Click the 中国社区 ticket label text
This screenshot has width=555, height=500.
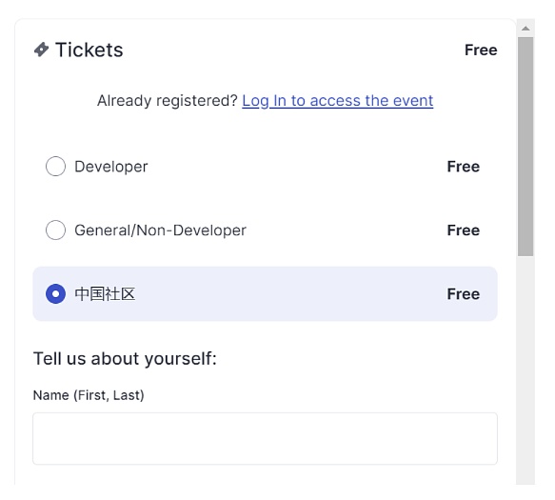[105, 294]
